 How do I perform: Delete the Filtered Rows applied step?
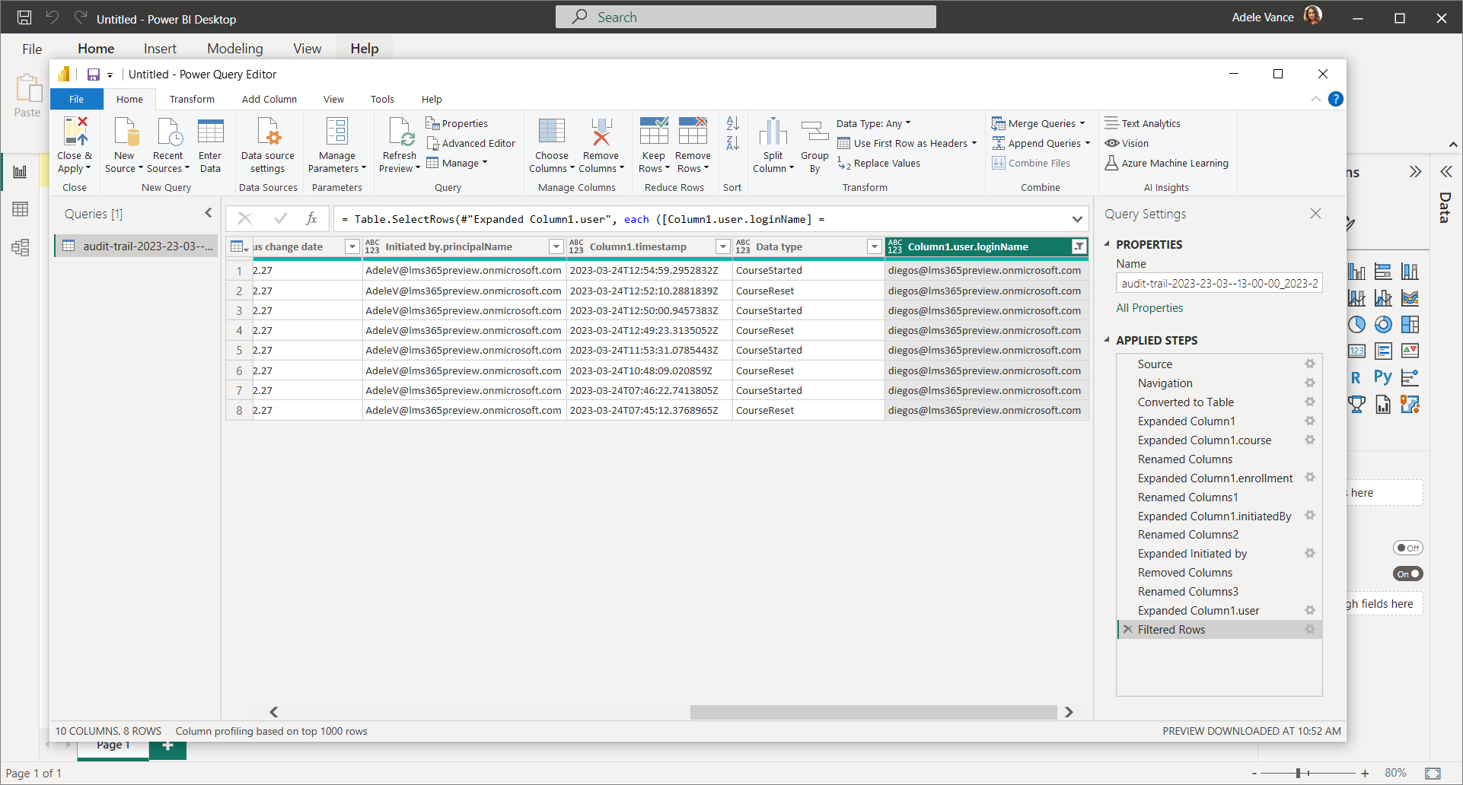tap(1127, 630)
